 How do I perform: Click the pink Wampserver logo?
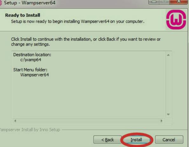(x=176, y=19)
